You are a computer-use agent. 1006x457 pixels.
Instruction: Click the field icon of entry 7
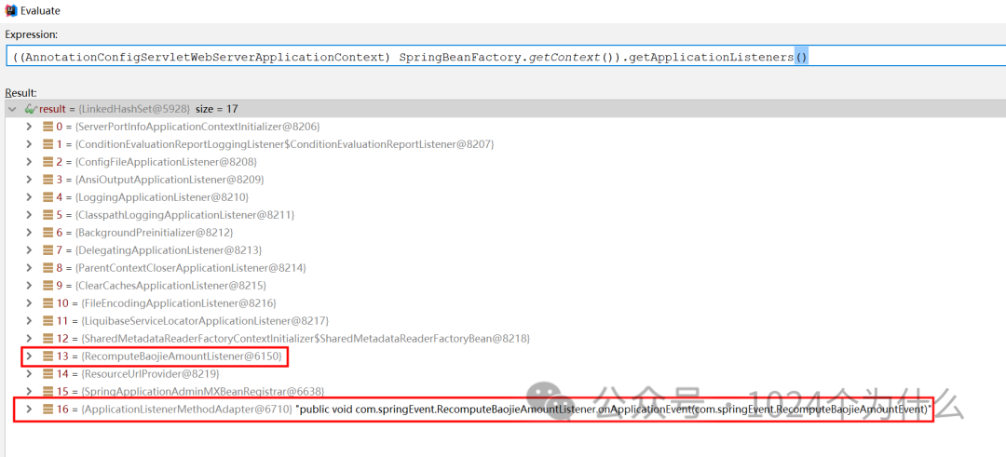(48, 249)
